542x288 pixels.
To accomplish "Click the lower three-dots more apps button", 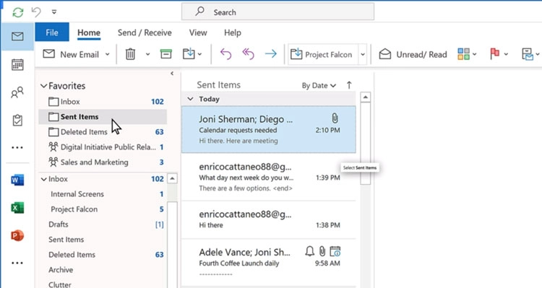I will (17, 263).
